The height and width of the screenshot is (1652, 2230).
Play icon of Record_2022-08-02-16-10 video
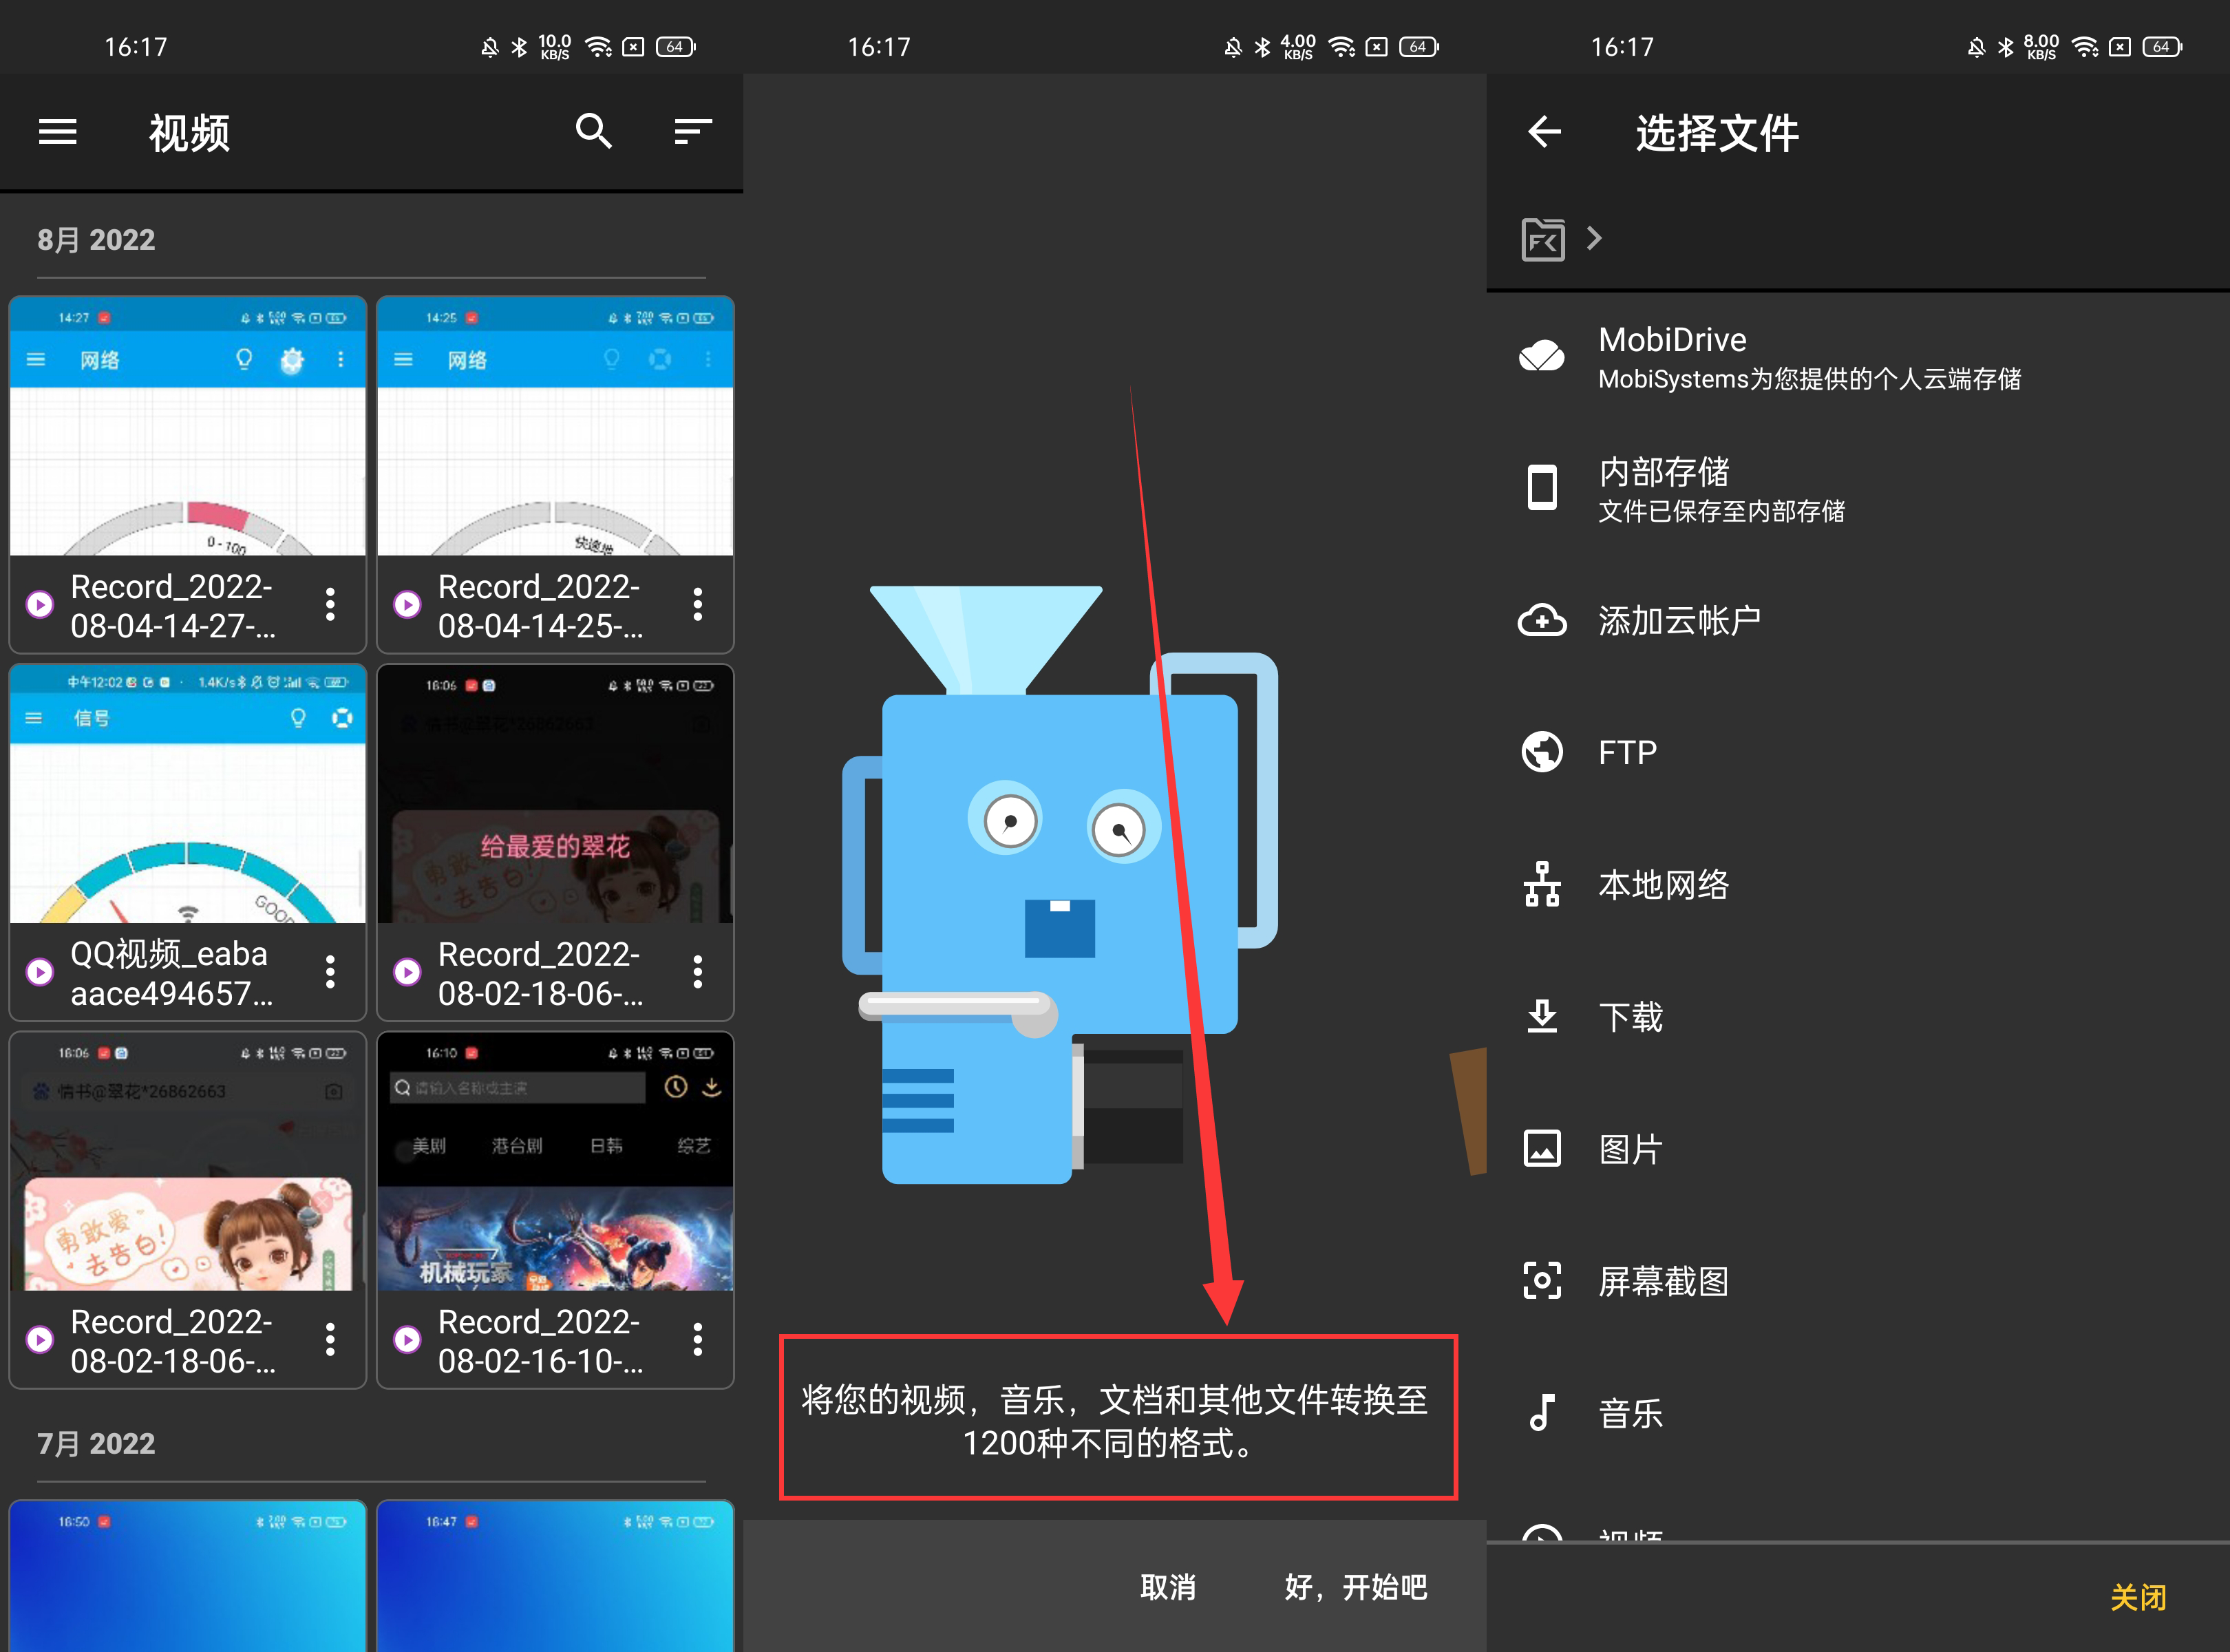point(407,1339)
